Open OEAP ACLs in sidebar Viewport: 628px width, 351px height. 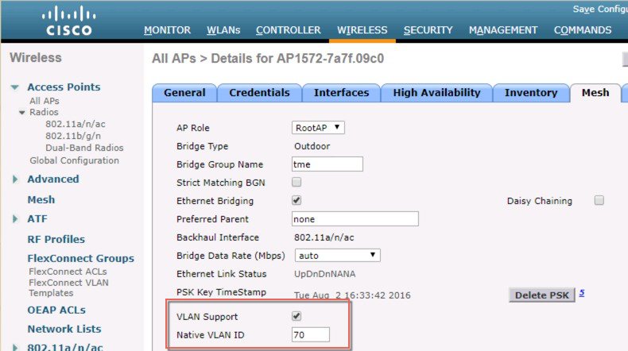(56, 310)
